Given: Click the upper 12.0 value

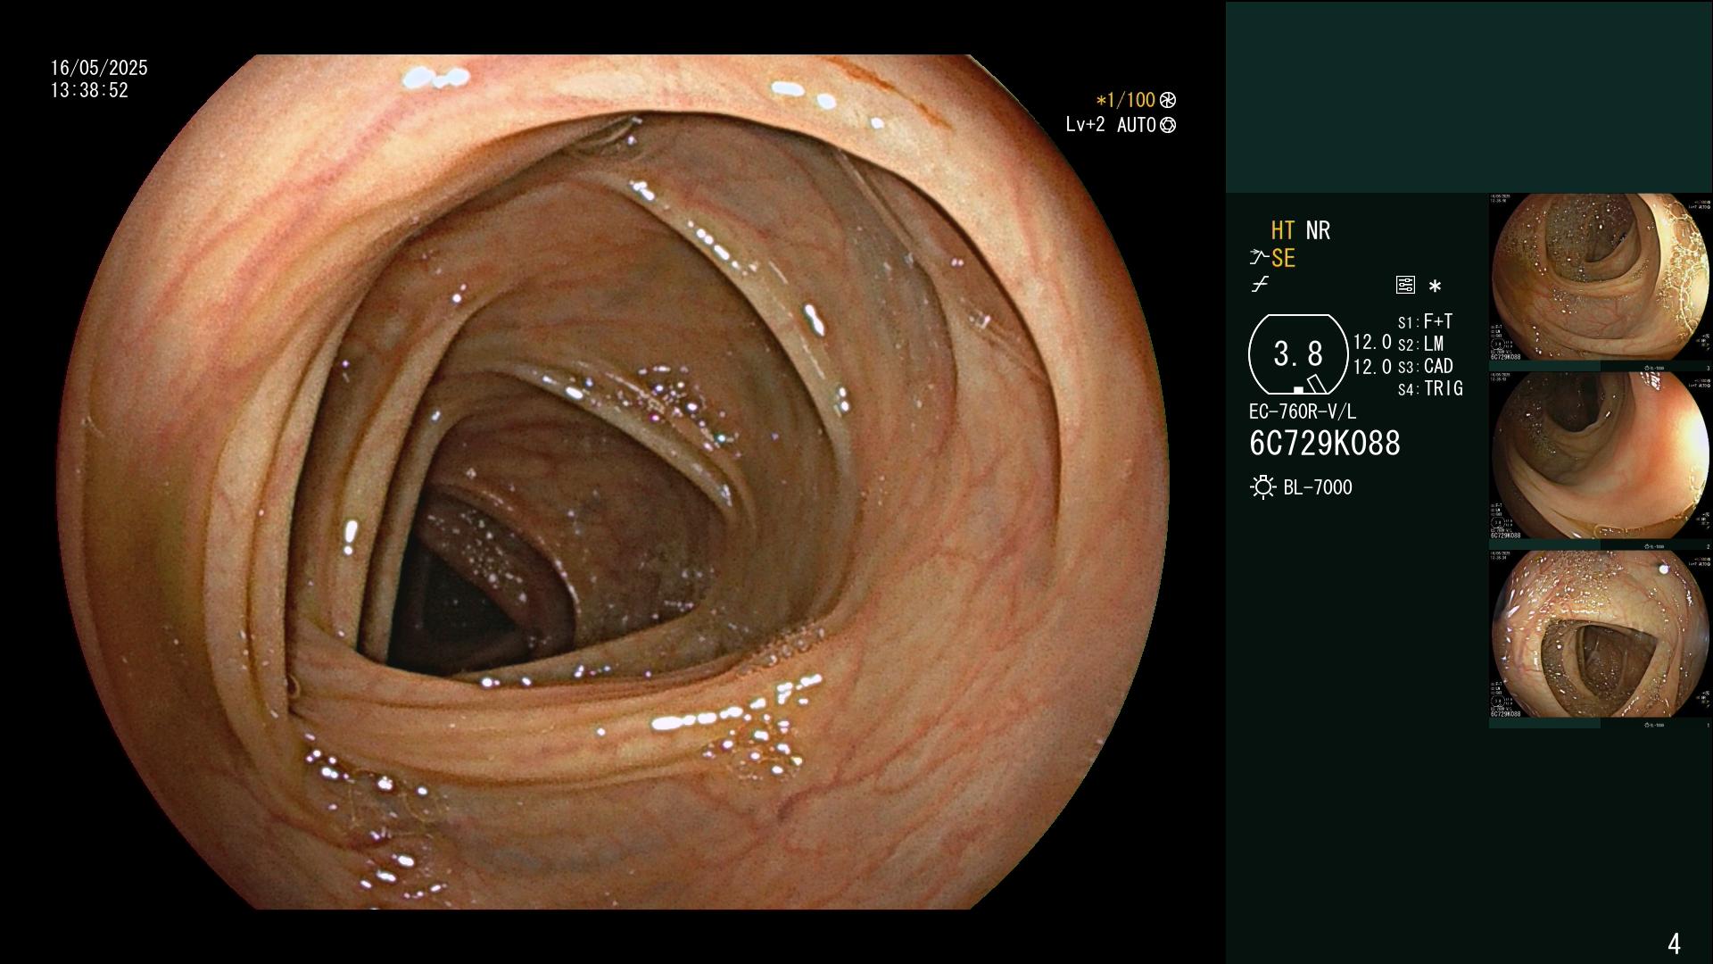Looking at the screenshot, I should point(1372,342).
